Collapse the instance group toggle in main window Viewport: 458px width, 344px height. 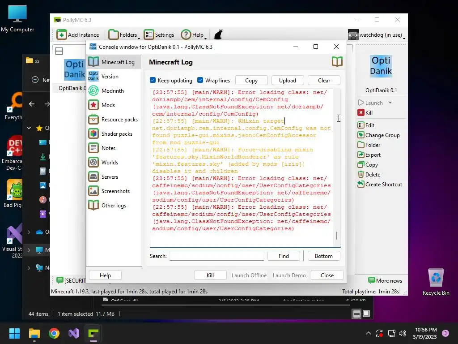tap(59, 51)
